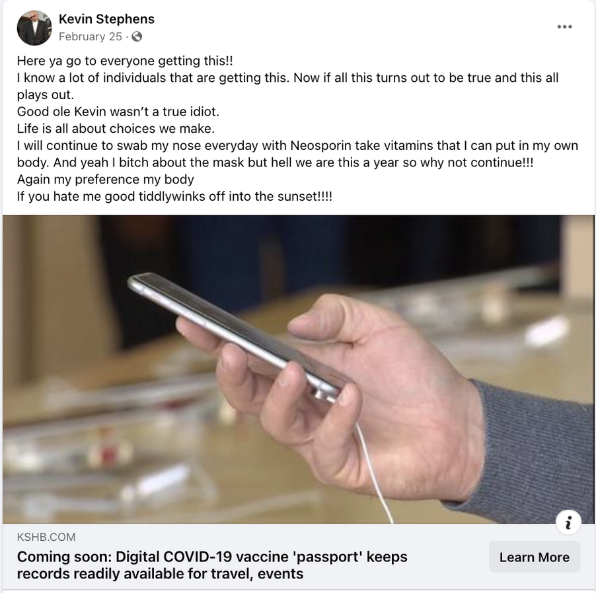Click the 'tiddlywinks off into the sunset' line
596x593 pixels.
click(x=174, y=196)
